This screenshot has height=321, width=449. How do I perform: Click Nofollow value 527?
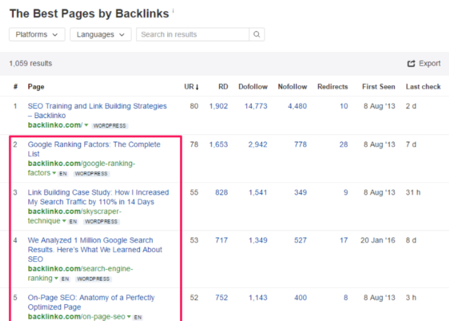click(x=301, y=240)
